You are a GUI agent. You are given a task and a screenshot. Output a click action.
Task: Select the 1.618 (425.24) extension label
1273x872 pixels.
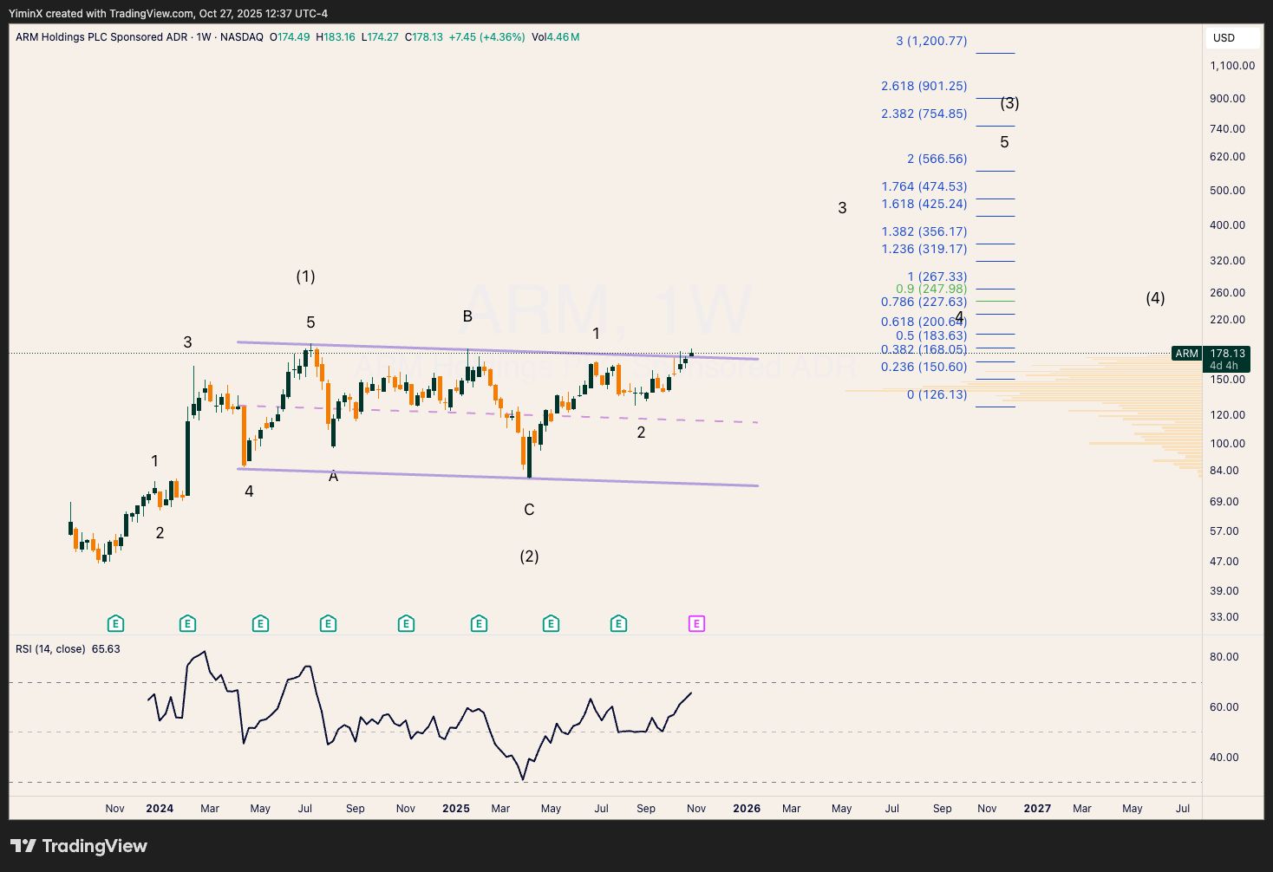pos(924,204)
